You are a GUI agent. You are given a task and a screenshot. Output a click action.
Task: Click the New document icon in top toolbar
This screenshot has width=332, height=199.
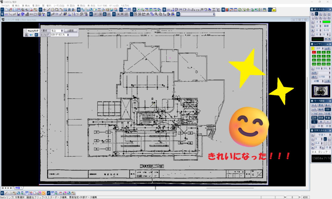pyautogui.click(x=6, y=10)
